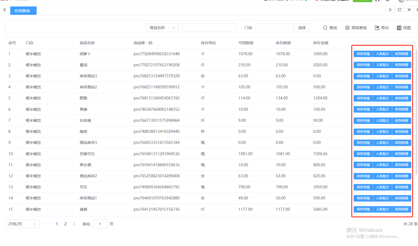View 库存明细 for 百事可乐 row
The height and width of the screenshot is (246, 418).
[x=401, y=154]
